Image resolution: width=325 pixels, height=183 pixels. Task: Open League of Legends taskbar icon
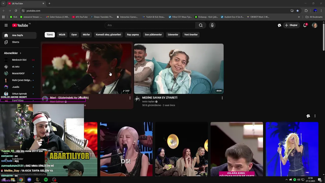[38, 180]
